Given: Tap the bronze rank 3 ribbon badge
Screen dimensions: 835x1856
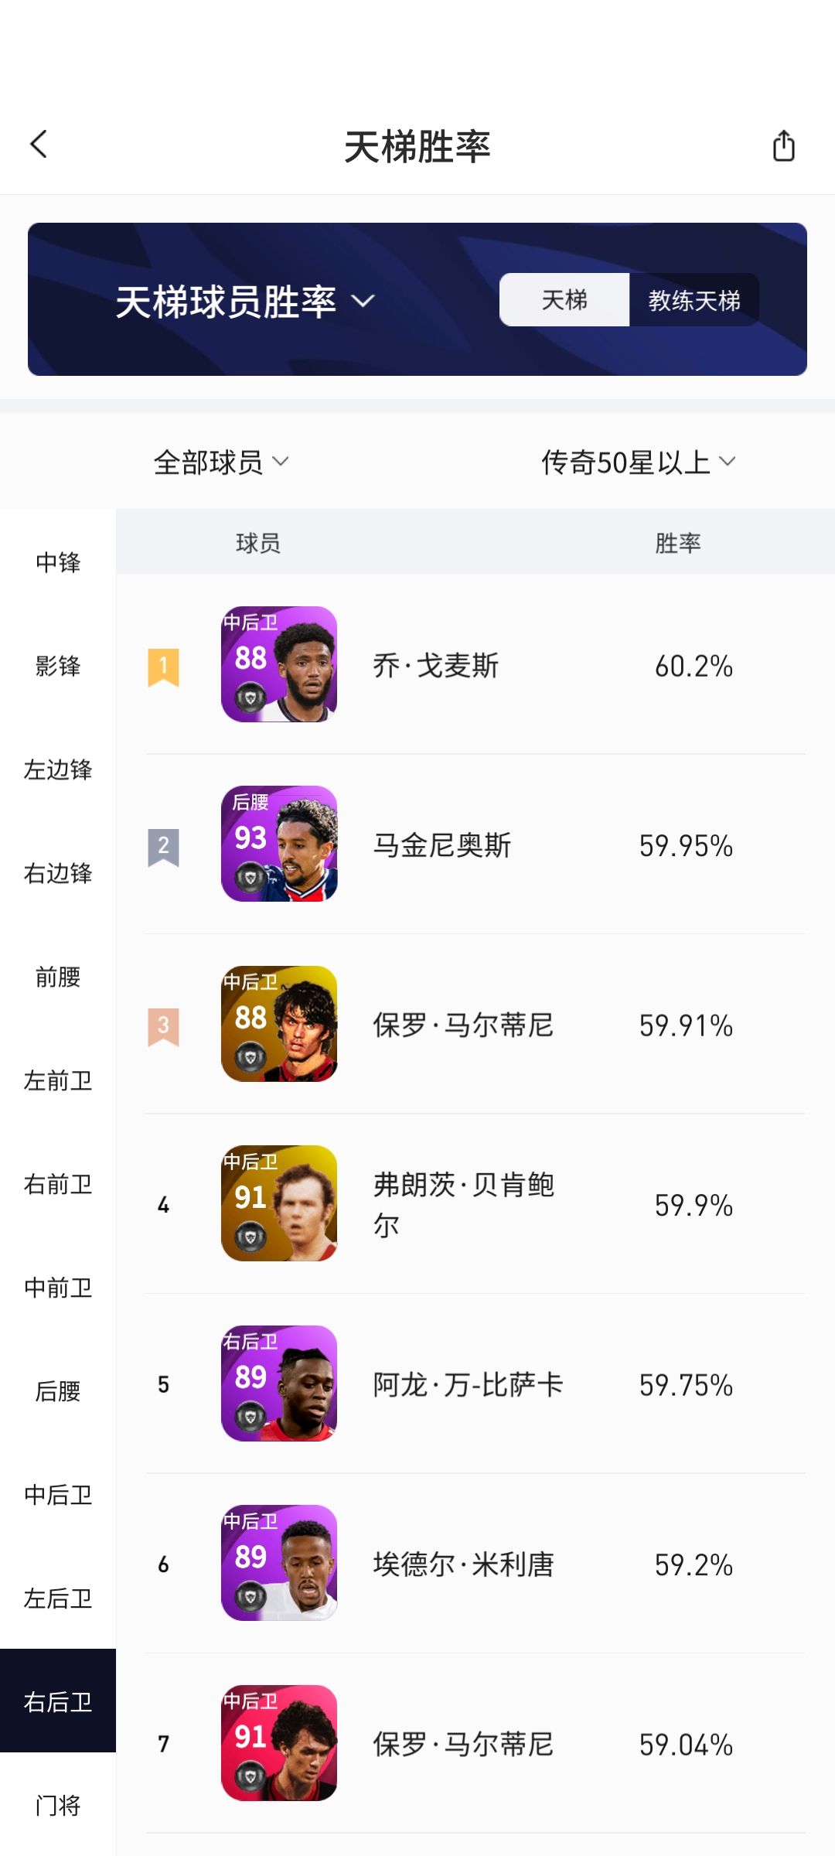Looking at the screenshot, I should pyautogui.click(x=163, y=1026).
